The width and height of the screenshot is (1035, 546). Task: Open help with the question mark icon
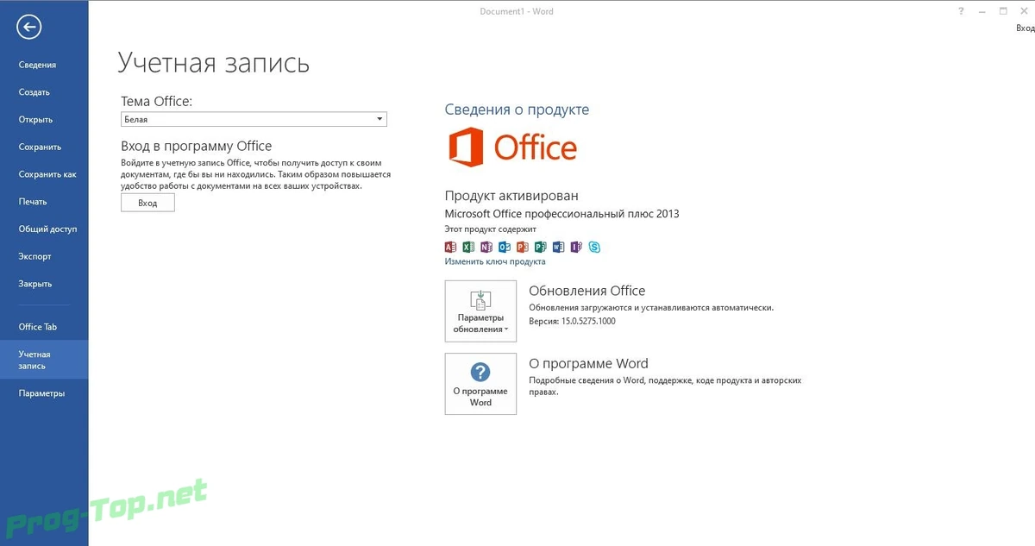(x=962, y=11)
